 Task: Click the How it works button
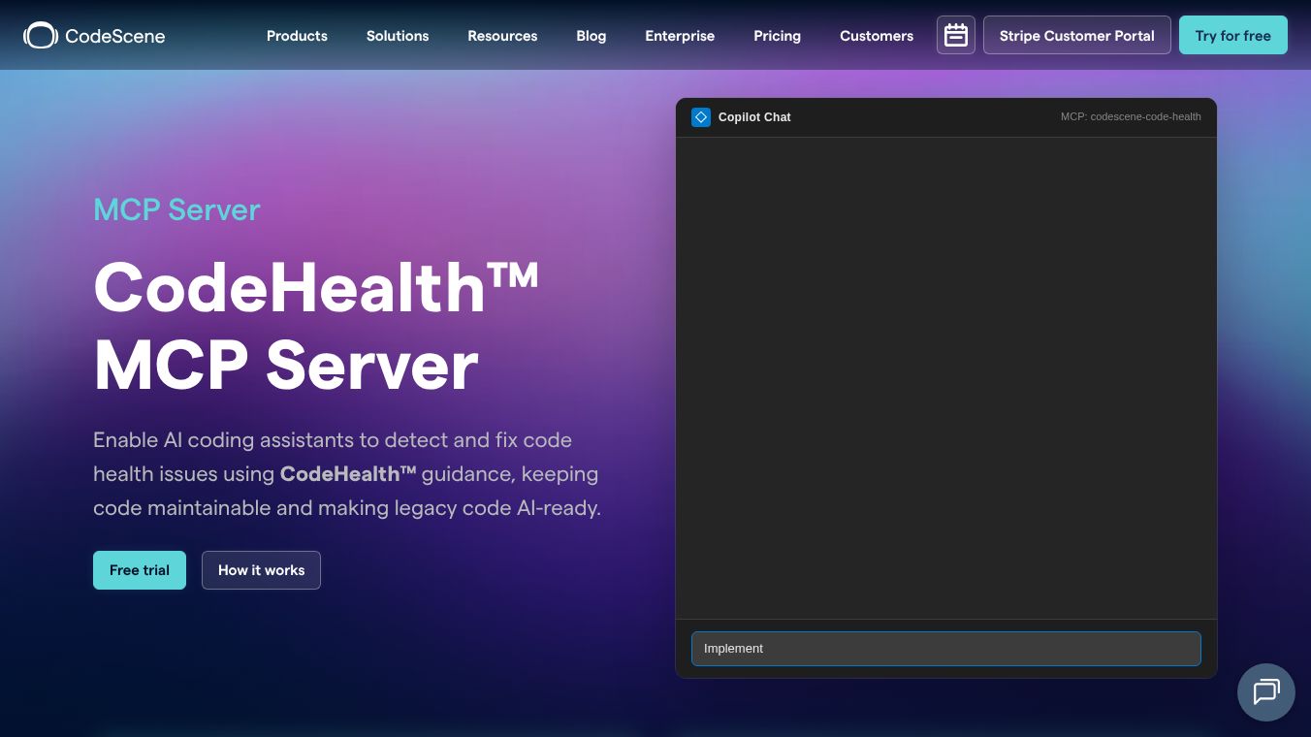coord(261,570)
